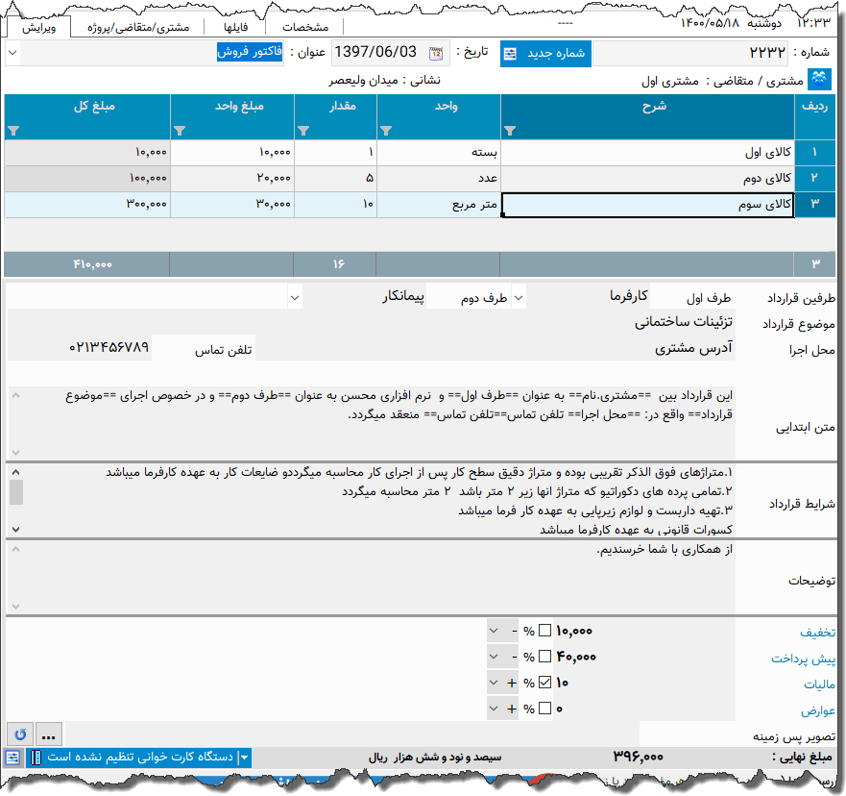Click the card reader device icon in status bar
Viewport: 846px width, 796px height.
[x=35, y=759]
